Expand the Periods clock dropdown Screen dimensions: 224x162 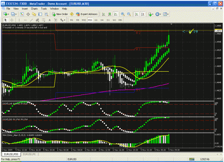158,14
